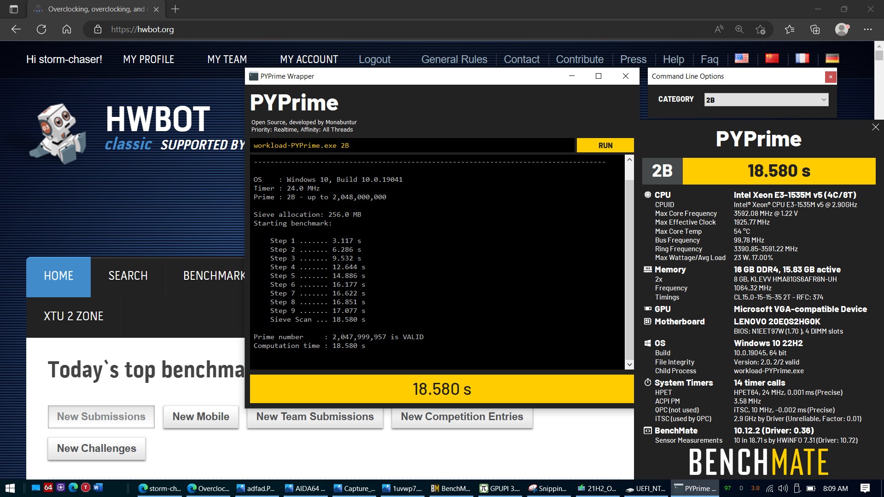The image size is (884, 497).
Task: Open the volume tray icon
Action: 783,488
